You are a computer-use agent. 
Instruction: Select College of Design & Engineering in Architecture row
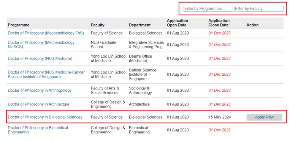(108, 104)
